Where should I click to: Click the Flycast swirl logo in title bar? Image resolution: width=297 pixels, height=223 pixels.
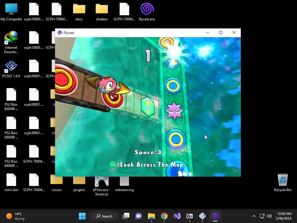click(x=60, y=33)
